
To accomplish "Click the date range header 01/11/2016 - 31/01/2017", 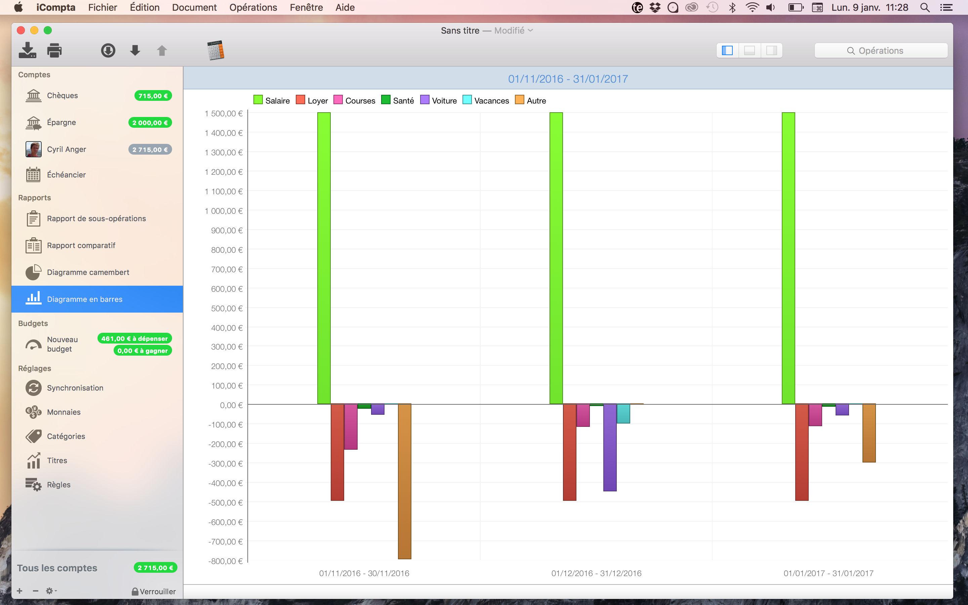I will pyautogui.click(x=568, y=79).
